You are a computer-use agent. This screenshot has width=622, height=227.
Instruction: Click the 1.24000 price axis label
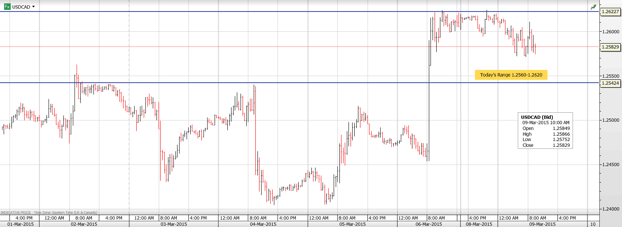(610, 209)
